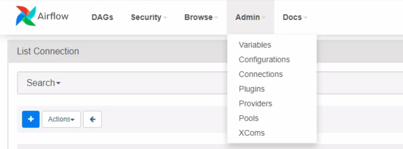Open the Docs menu
The image size is (403, 149).
[x=295, y=17]
